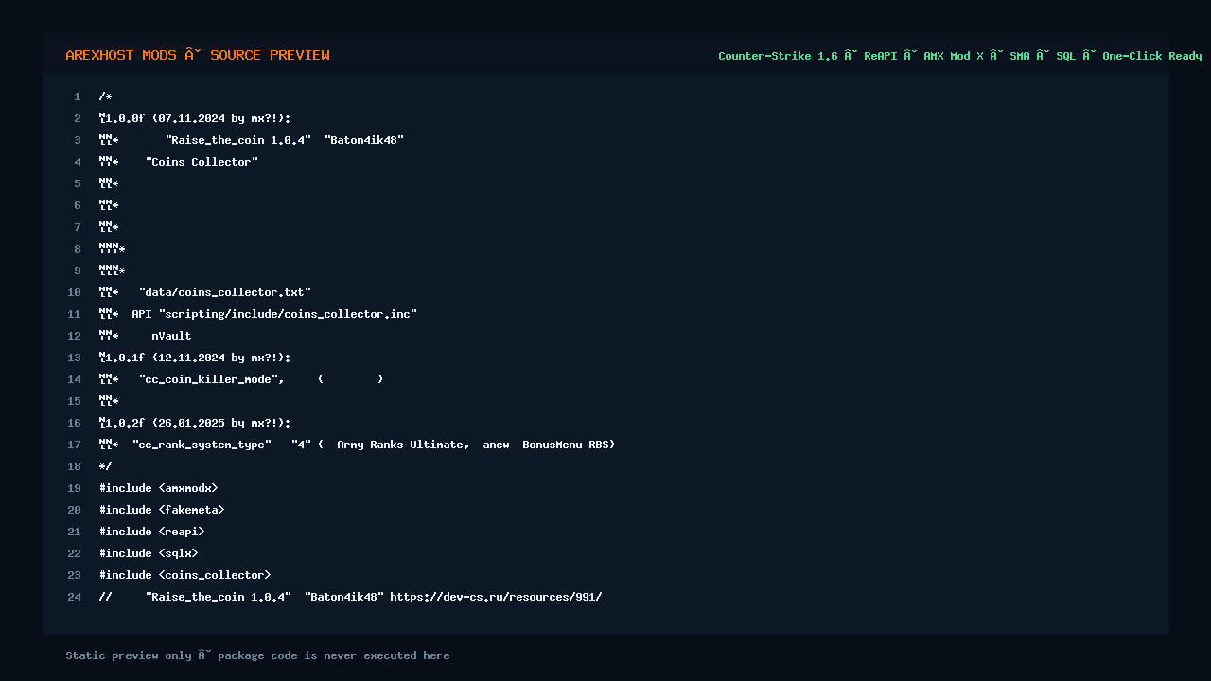Select the "cc_rank_system_type" cvar name
This screenshot has height=681, width=1211.
202,445
